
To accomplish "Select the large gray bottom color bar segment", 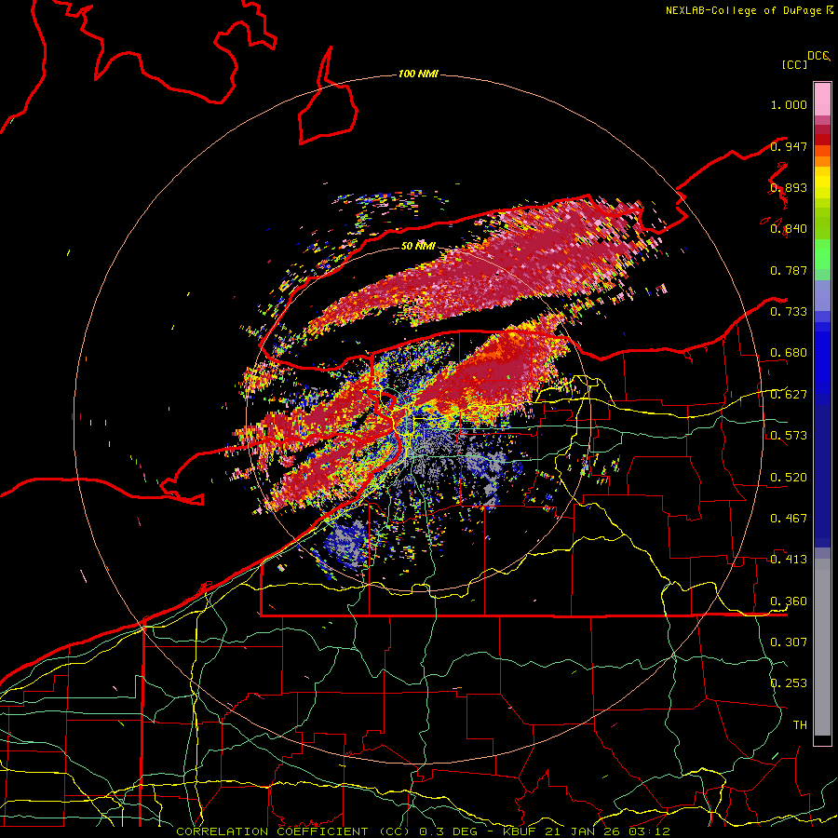I will tap(822, 647).
